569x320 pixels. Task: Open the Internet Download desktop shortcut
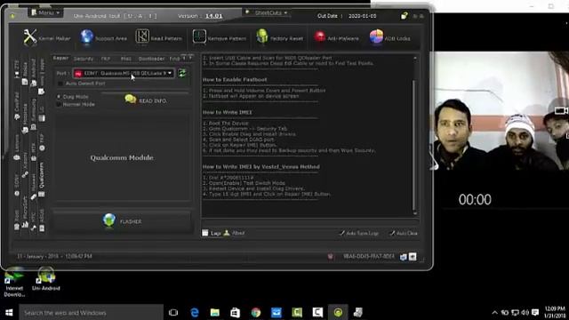pos(14,282)
